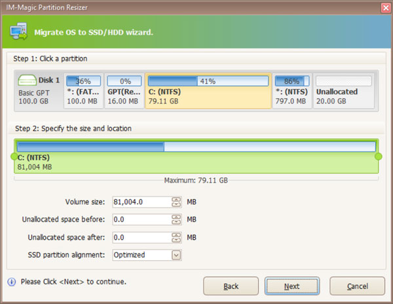The width and height of the screenshot is (393, 304).
Task: Click the right green resize handle
Action: click(378, 157)
